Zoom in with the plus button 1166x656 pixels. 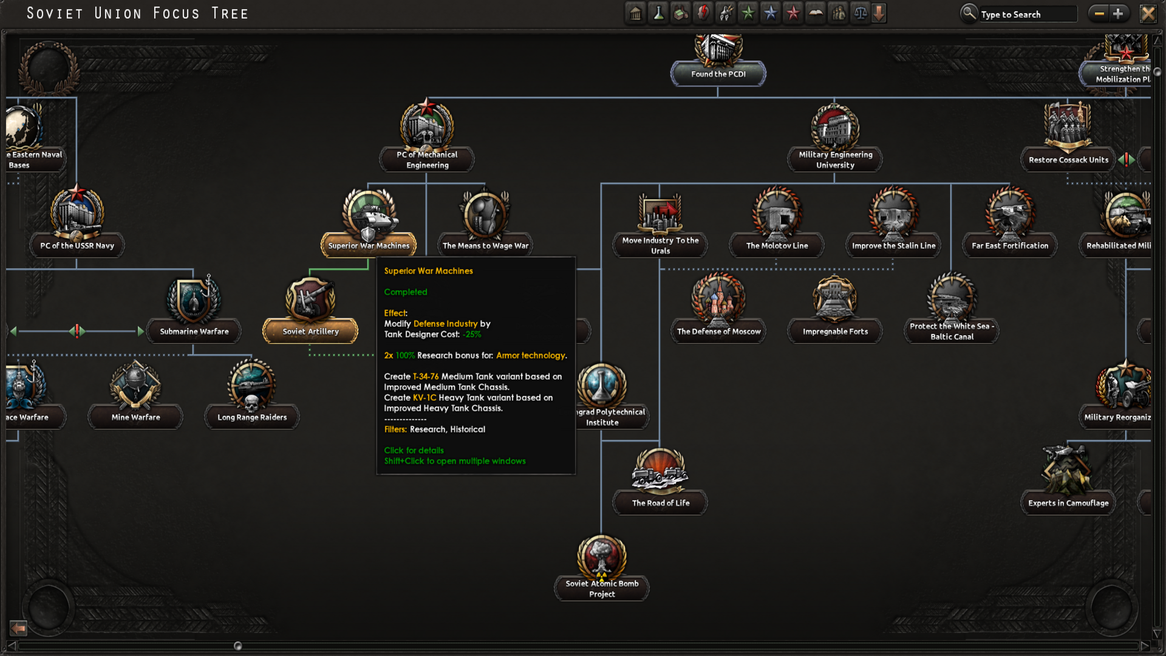coord(1118,13)
